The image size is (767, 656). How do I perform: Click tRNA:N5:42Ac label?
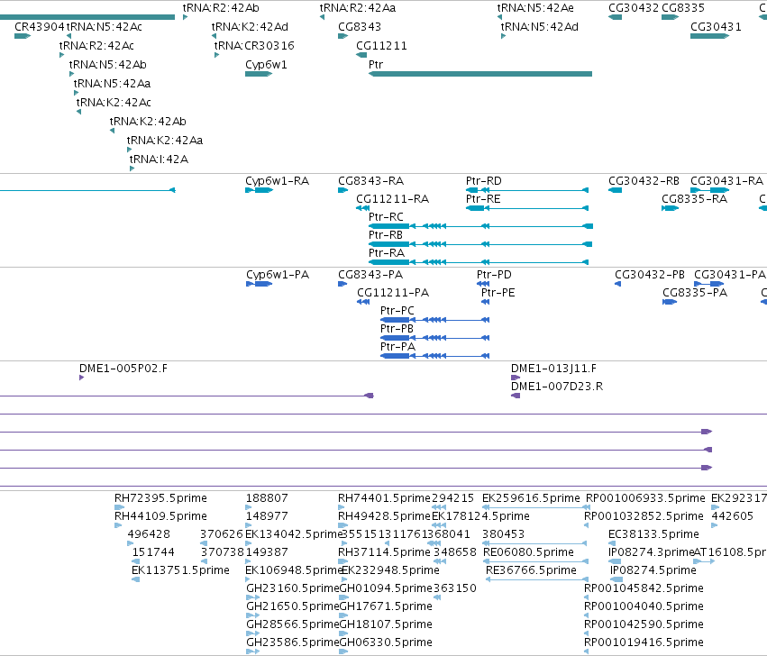pyautogui.click(x=104, y=26)
